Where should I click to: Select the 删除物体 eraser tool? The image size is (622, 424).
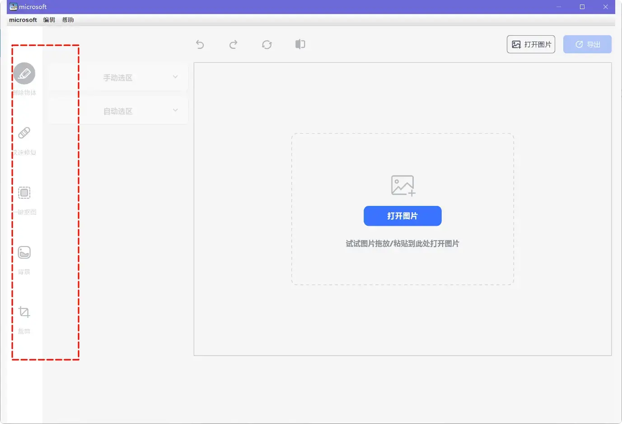tap(24, 74)
